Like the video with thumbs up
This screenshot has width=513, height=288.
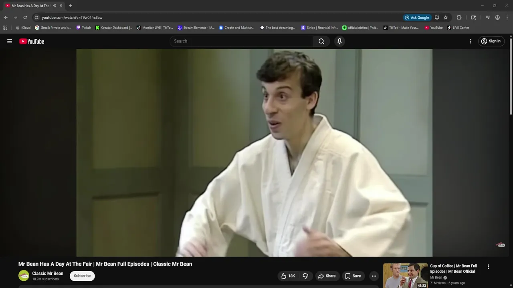288,276
